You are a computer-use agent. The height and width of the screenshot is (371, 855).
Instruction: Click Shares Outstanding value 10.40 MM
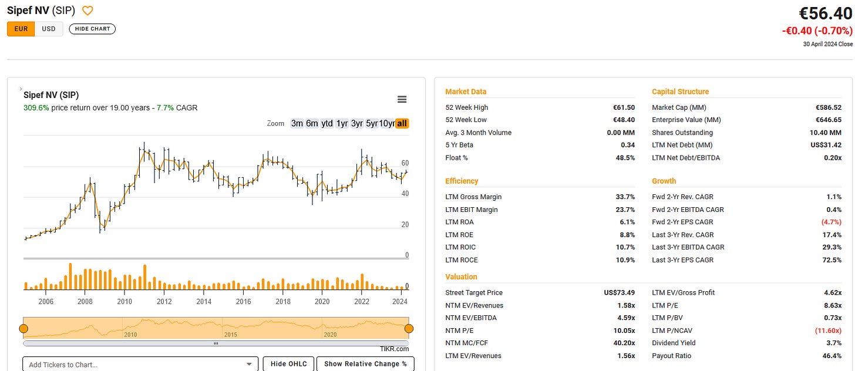tap(826, 133)
